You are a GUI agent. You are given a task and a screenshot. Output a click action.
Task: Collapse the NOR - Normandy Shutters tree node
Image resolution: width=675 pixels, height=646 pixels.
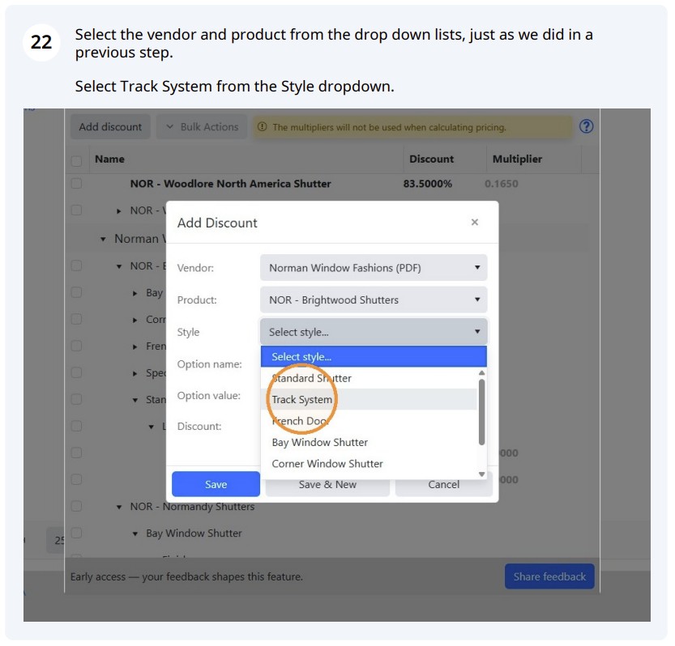tap(119, 507)
